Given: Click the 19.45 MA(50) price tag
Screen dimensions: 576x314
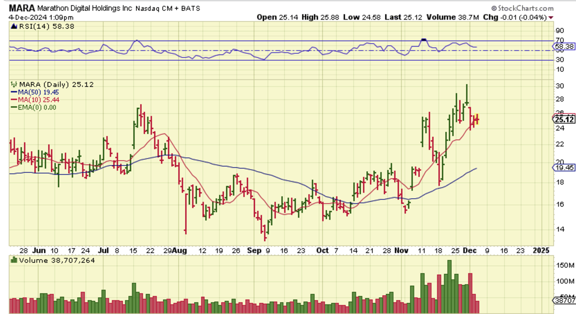Looking at the screenshot, I should (x=564, y=168).
